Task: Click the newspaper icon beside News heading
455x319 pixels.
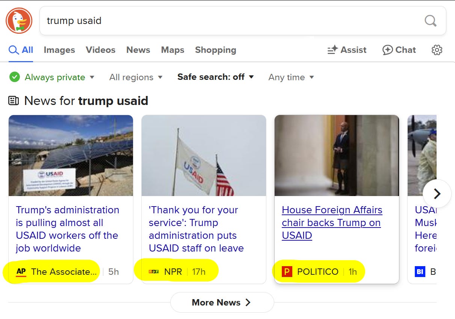Action: [14, 100]
